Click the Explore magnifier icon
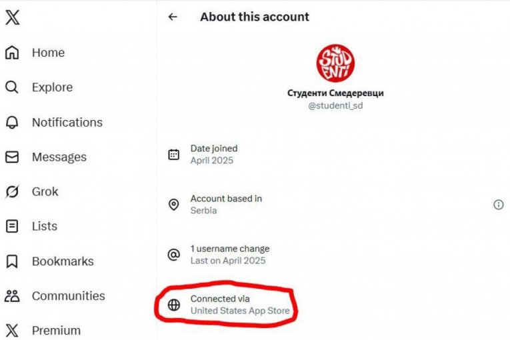510x340 pixels. (x=12, y=87)
